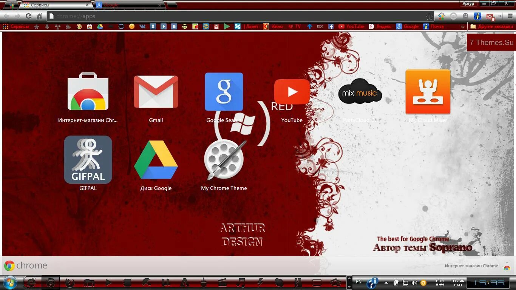Open the Ланет bookmark

tap(251, 26)
